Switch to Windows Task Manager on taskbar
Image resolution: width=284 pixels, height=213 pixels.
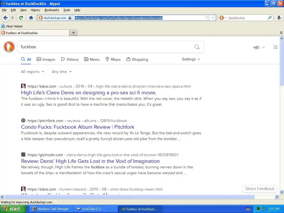[x=51, y=209]
